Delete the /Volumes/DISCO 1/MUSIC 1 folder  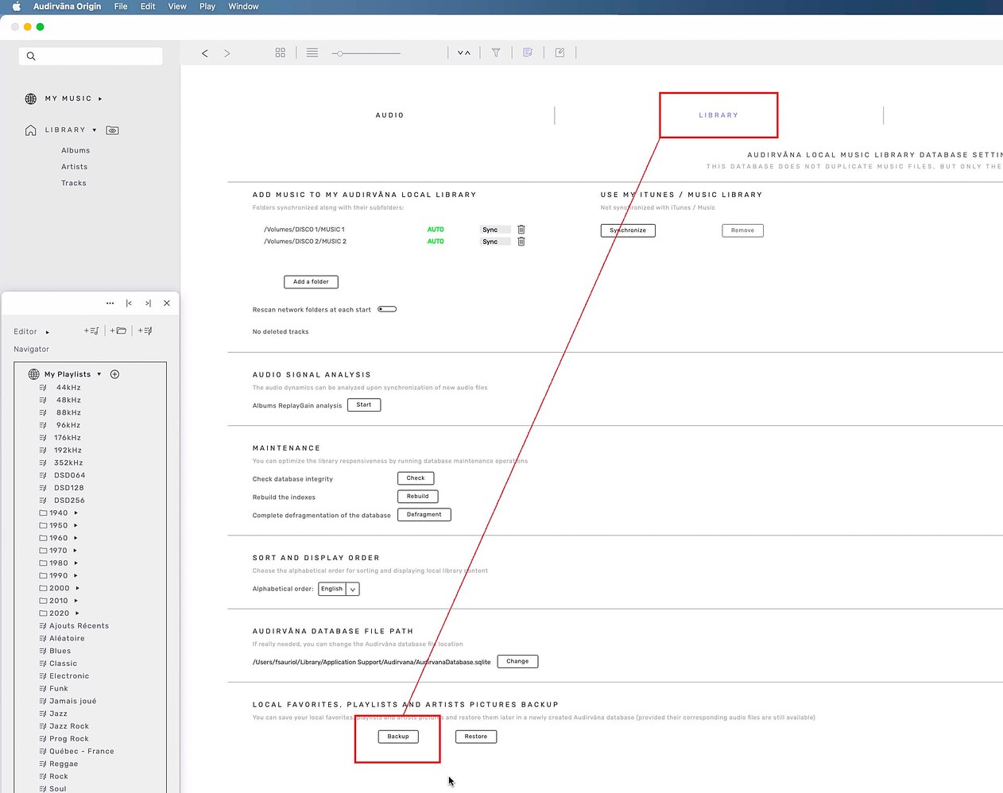521,230
